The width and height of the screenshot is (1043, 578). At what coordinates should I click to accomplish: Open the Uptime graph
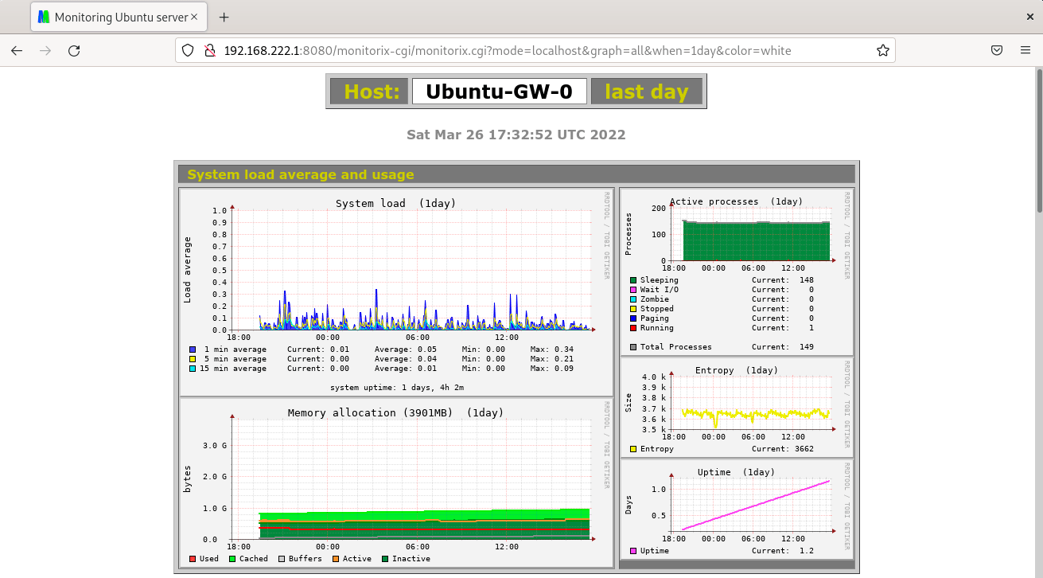point(736,509)
